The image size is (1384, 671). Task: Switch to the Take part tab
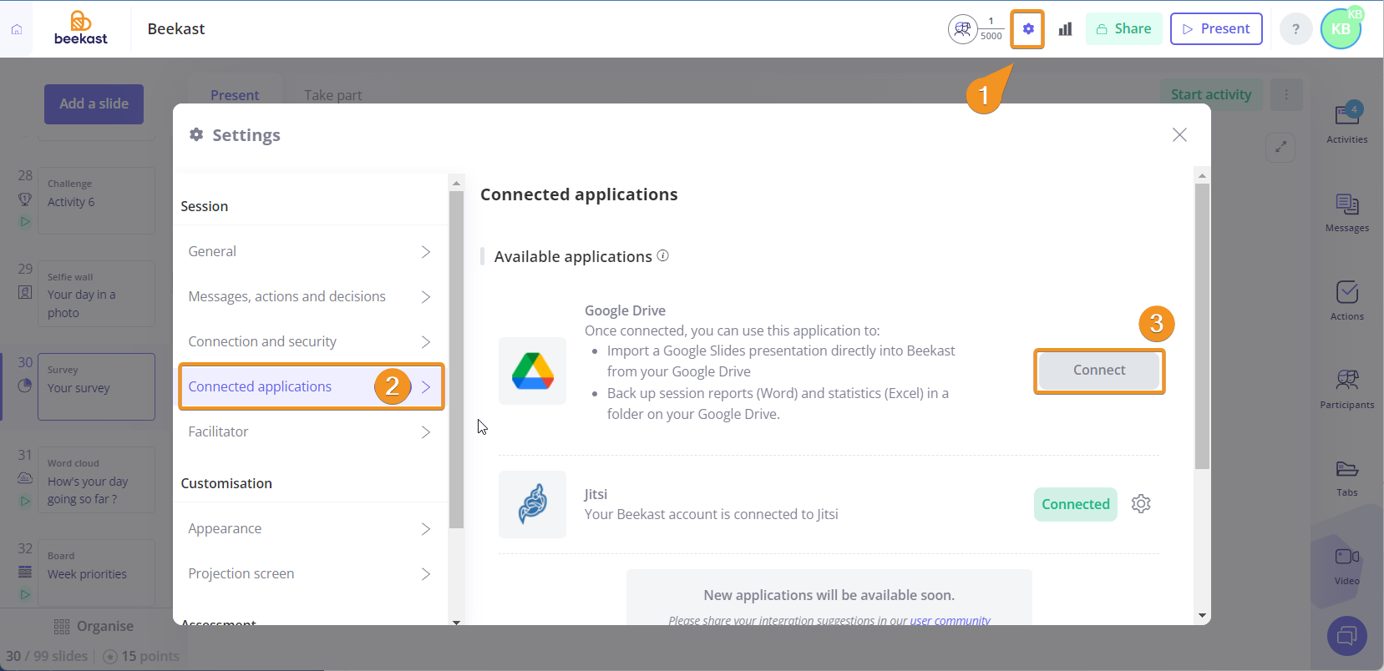pyautogui.click(x=332, y=95)
